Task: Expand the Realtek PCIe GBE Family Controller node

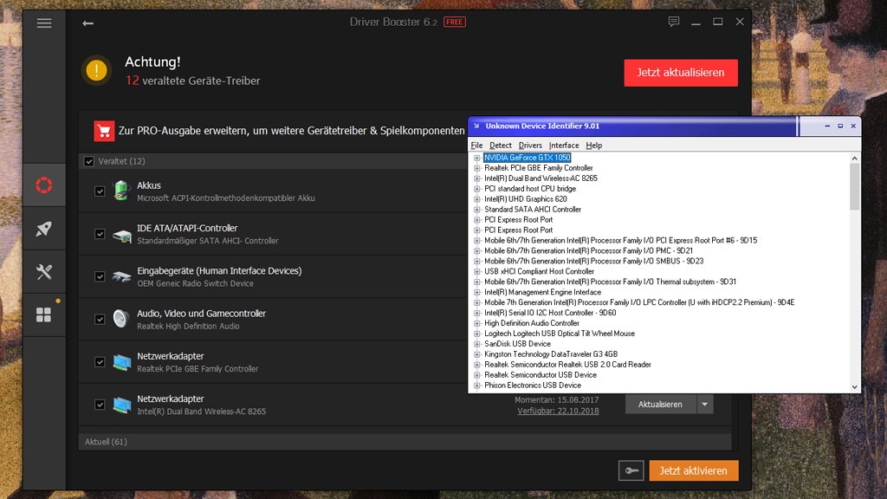Action: point(476,166)
